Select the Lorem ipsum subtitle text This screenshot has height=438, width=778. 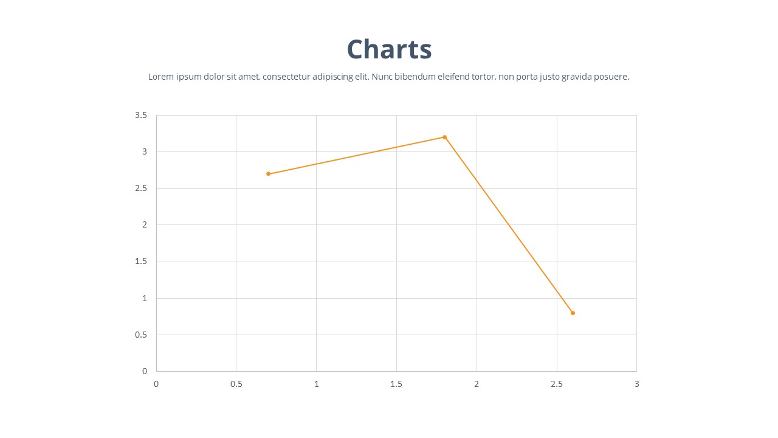388,77
